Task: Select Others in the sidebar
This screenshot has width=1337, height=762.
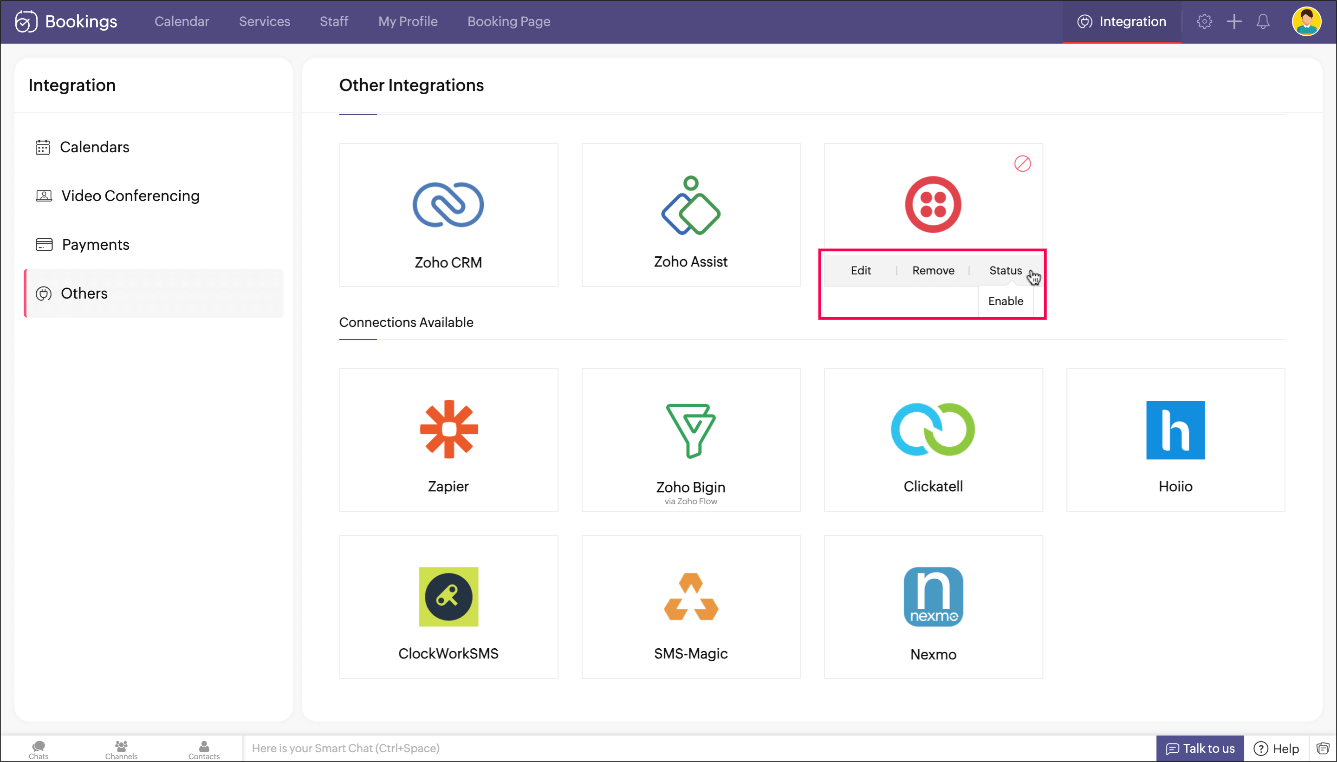Action: tap(154, 293)
